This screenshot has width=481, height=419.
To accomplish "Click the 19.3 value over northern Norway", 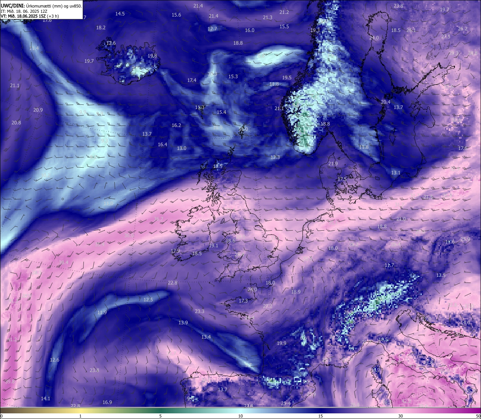I will (x=315, y=30).
